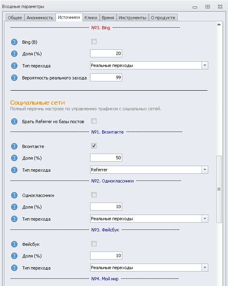Open the Инструменты tab
The height and width of the screenshot is (286, 228).
132,18
